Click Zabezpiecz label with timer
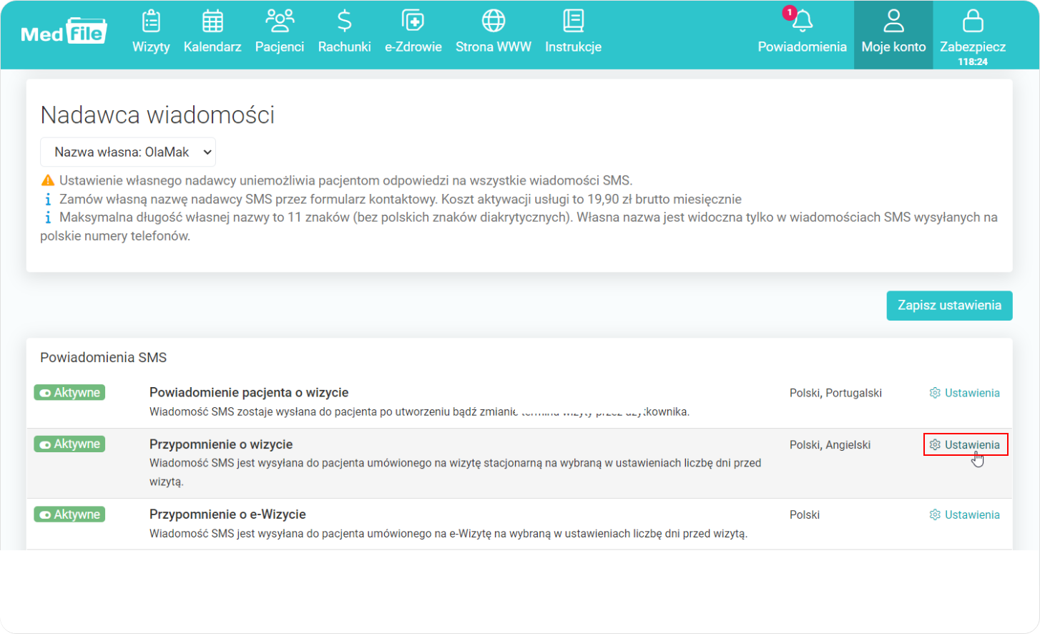 [973, 47]
